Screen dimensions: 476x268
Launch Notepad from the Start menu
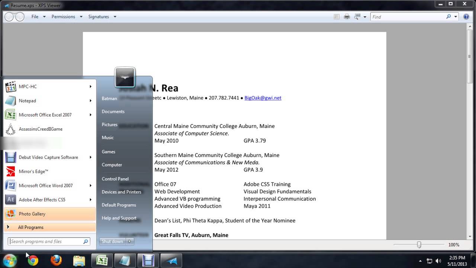[x=49, y=100]
